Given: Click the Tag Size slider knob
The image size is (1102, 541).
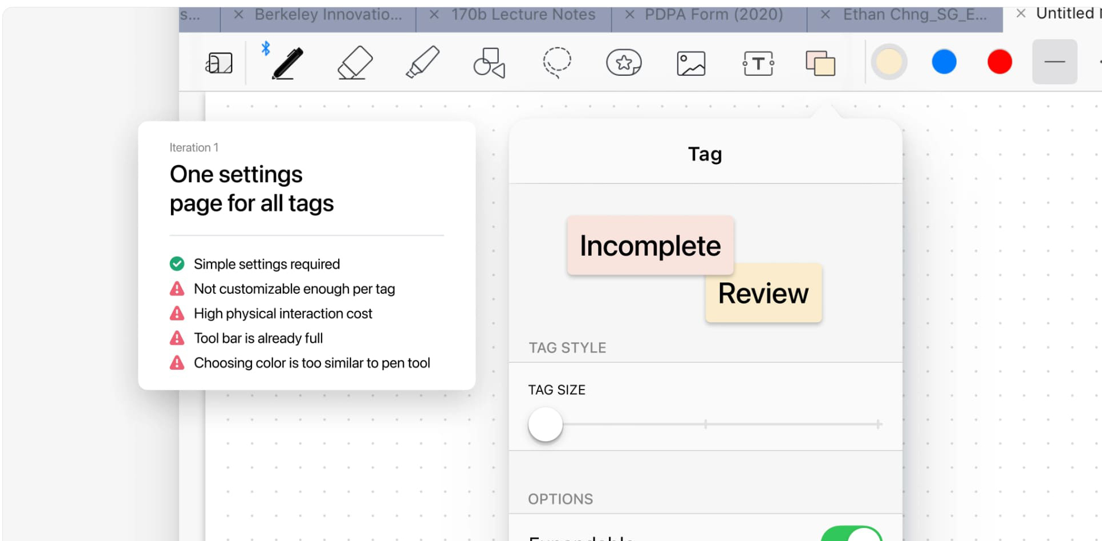Looking at the screenshot, I should coord(546,424).
